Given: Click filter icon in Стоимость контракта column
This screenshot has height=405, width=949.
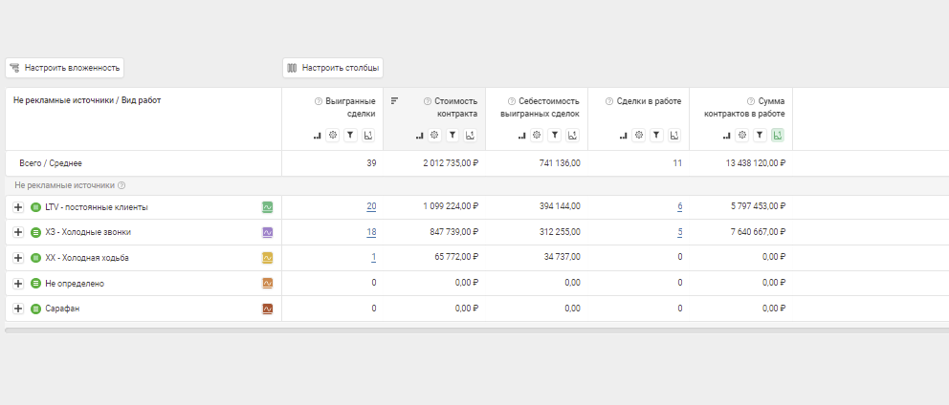Looking at the screenshot, I should [452, 136].
